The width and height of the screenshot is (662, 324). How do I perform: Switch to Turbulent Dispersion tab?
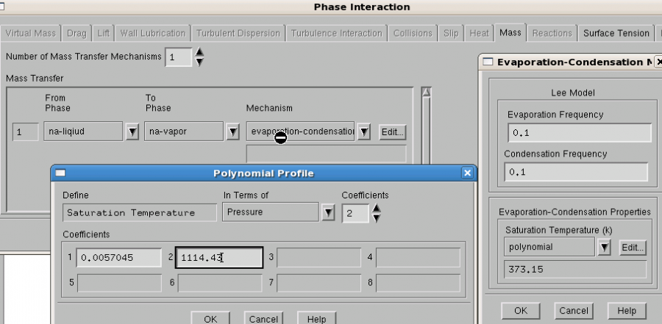238,33
